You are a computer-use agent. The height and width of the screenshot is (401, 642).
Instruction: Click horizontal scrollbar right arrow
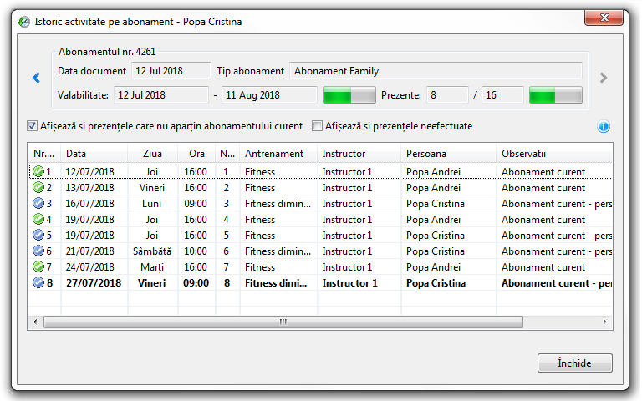[606, 322]
